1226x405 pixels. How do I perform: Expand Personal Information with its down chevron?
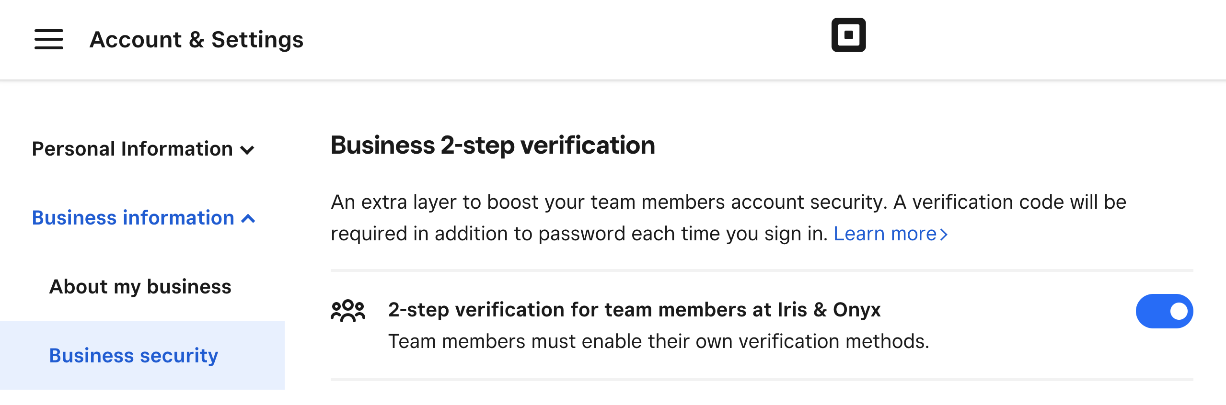pos(247,150)
